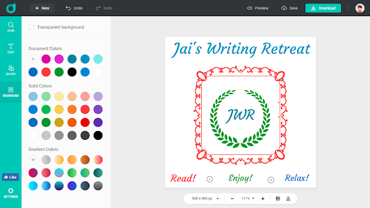This screenshot has height=208, width=370.
Task: Add a new document color
Action: pos(33,59)
